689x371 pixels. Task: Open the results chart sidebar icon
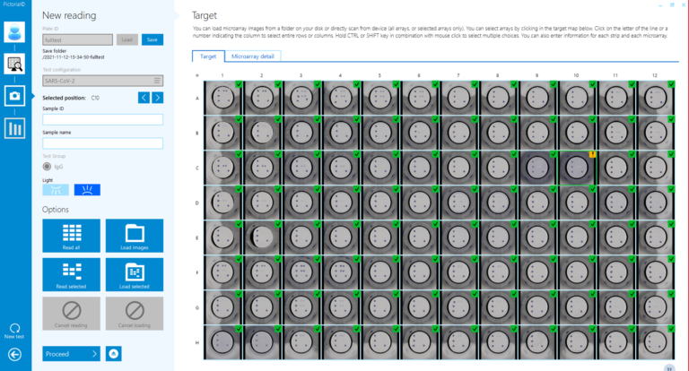pyautogui.click(x=14, y=128)
